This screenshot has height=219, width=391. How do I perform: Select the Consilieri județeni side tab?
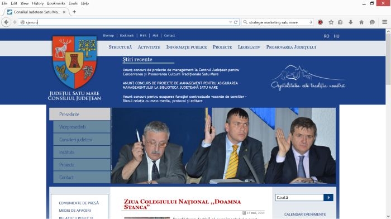(x=82, y=140)
